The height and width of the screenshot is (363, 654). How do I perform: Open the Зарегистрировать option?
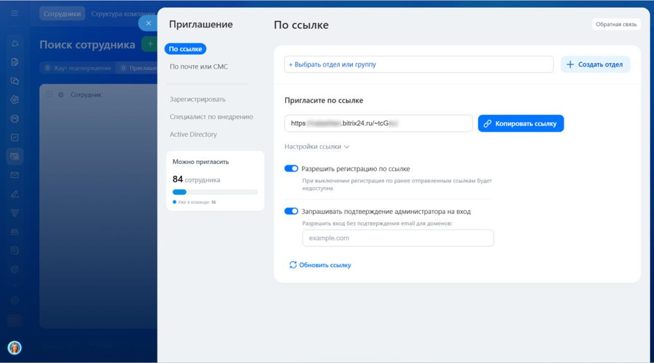198,99
